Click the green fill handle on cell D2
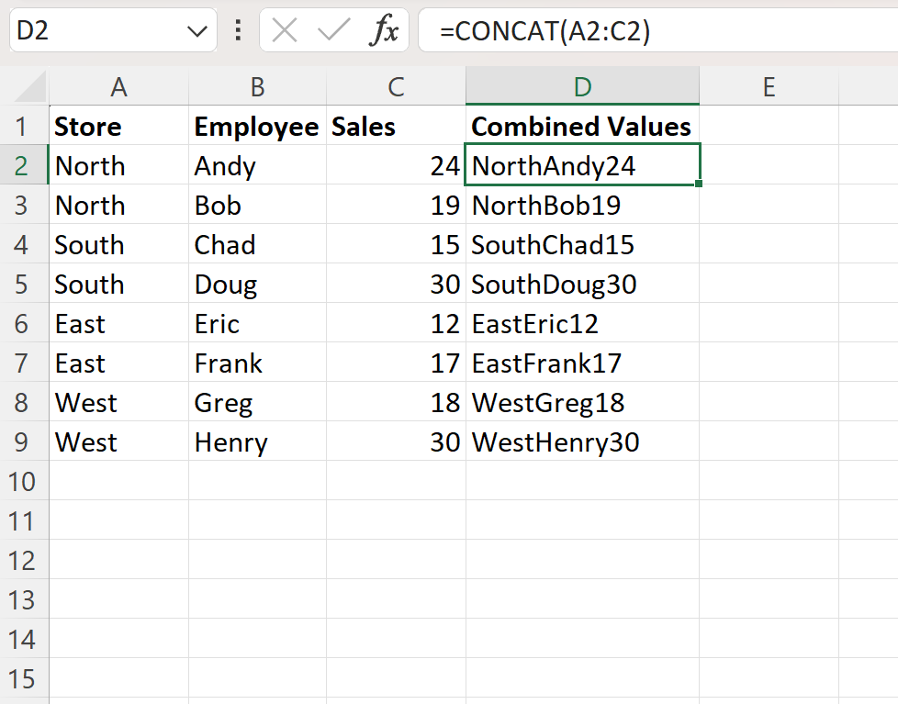The width and height of the screenshot is (898, 704). [x=697, y=184]
